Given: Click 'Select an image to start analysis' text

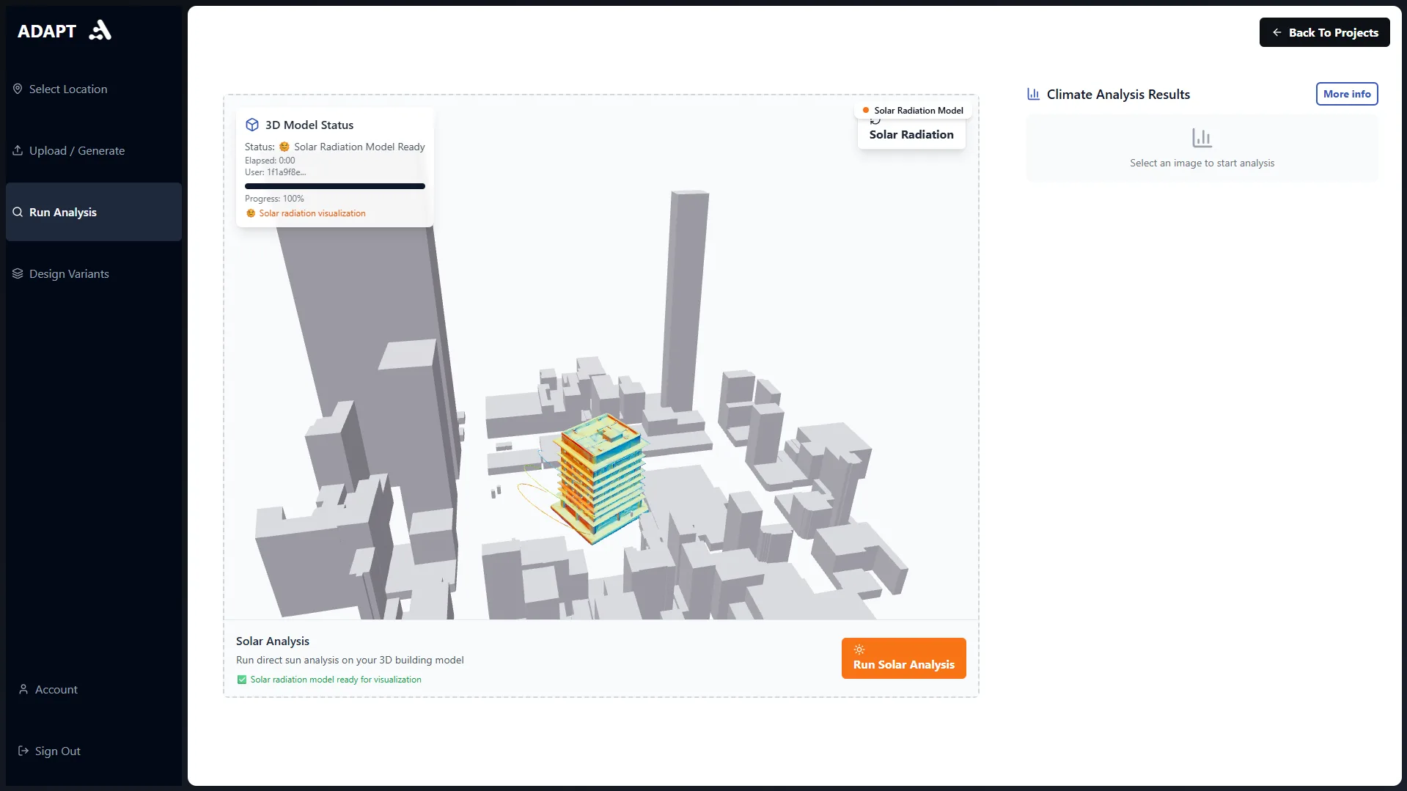Looking at the screenshot, I should point(1202,163).
